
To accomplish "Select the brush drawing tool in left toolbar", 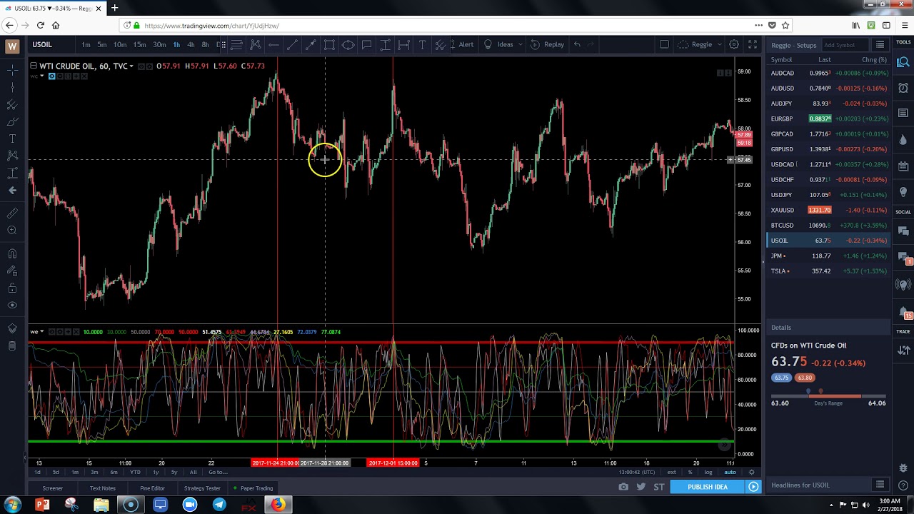I will (12, 121).
